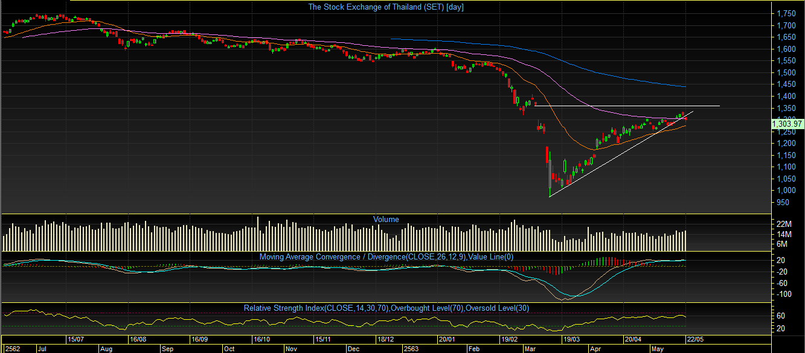Click the 16/08 date label
The height and width of the screenshot is (353, 805).
tap(138, 339)
